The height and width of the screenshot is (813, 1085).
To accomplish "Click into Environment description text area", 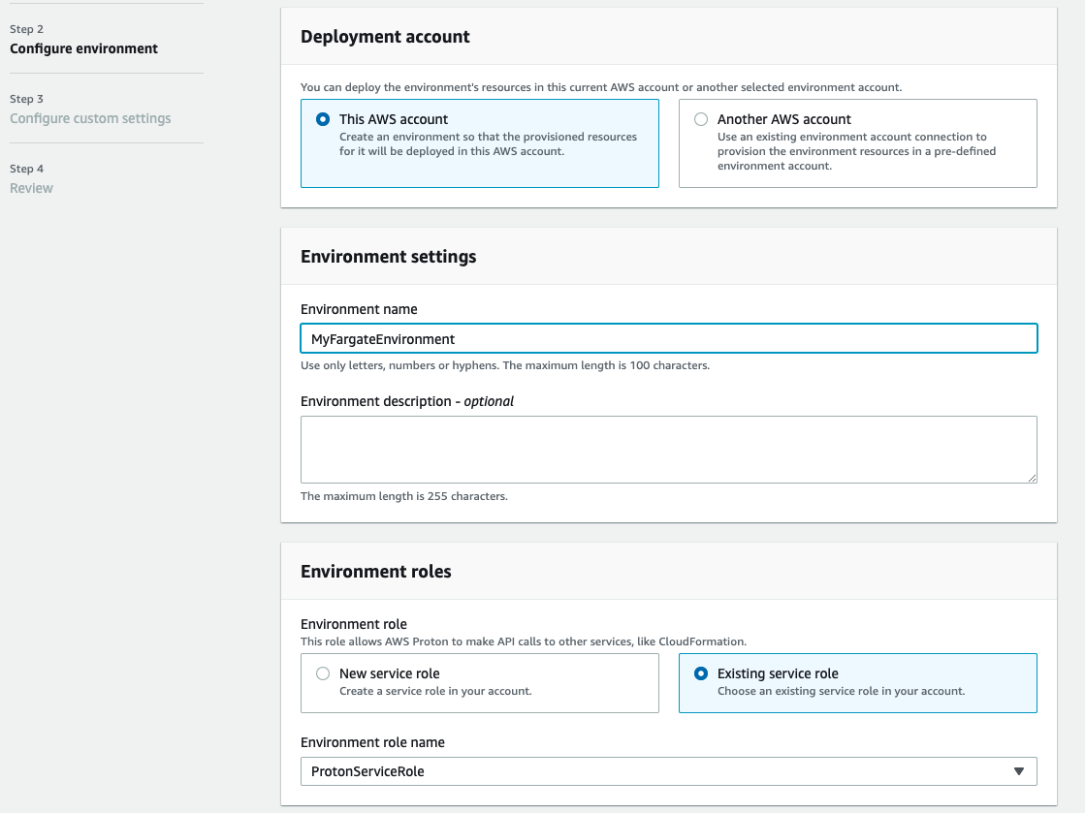I will (x=668, y=450).
